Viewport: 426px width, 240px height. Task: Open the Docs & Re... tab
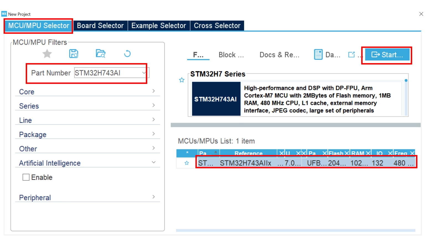(279, 55)
